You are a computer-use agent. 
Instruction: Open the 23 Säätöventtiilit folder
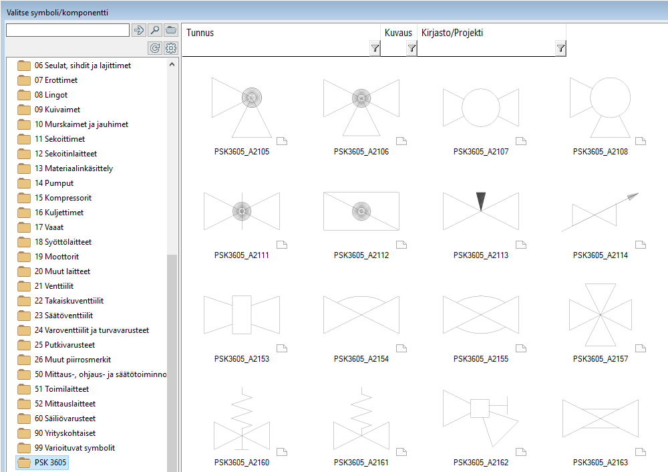[x=63, y=316]
